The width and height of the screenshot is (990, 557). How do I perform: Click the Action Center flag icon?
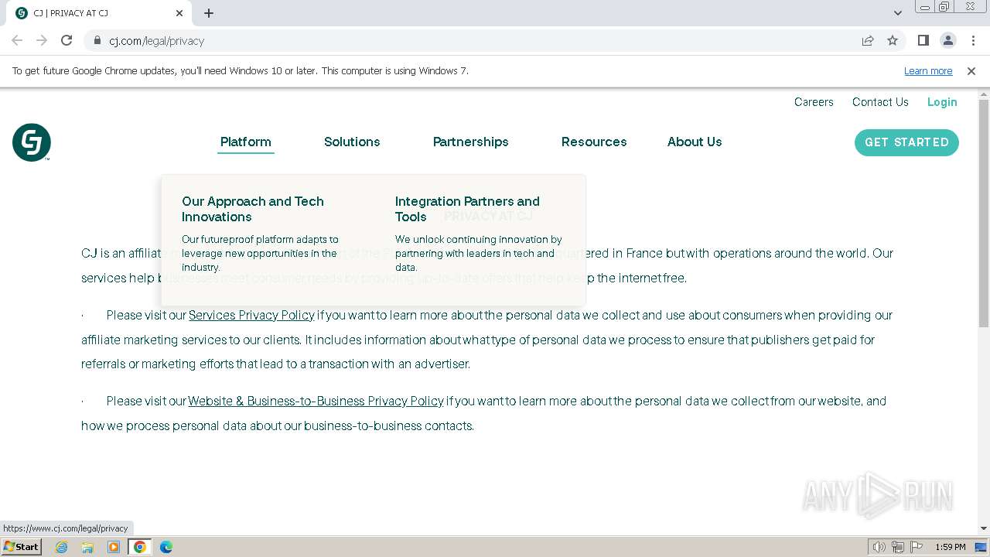pos(917,547)
